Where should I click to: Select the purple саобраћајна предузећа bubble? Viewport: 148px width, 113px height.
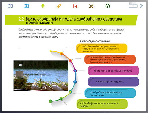(x=113, y=82)
